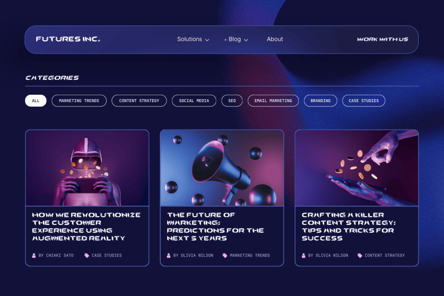Expand the Blog dropdown chevron
Image resolution: width=444 pixels, height=296 pixels.
[246, 40]
